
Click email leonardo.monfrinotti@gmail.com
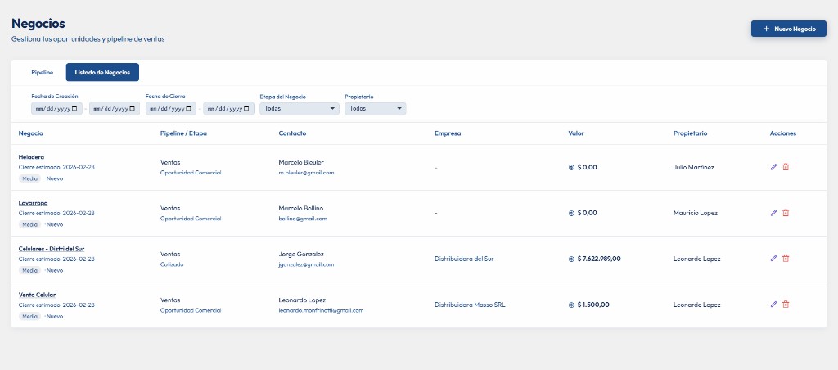[321, 310]
